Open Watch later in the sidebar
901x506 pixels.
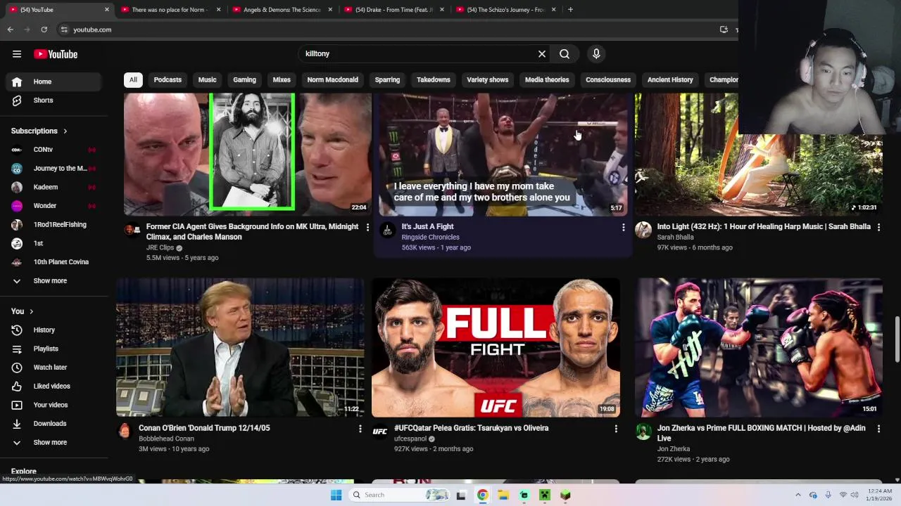coord(54,368)
